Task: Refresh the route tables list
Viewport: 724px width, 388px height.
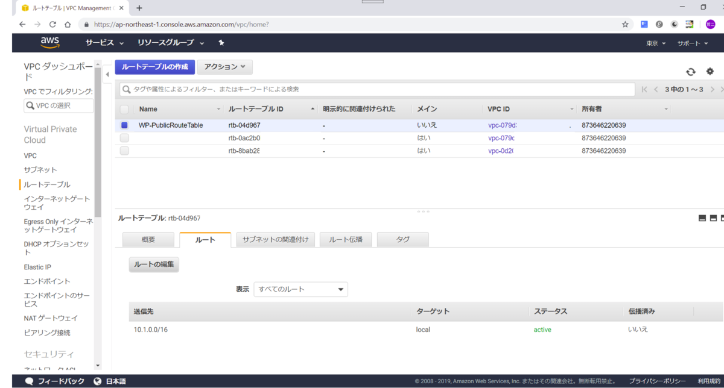Action: coord(690,71)
